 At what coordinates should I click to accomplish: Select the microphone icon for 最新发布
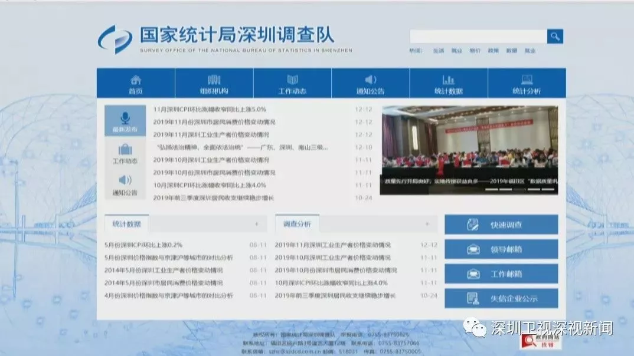[x=125, y=117]
